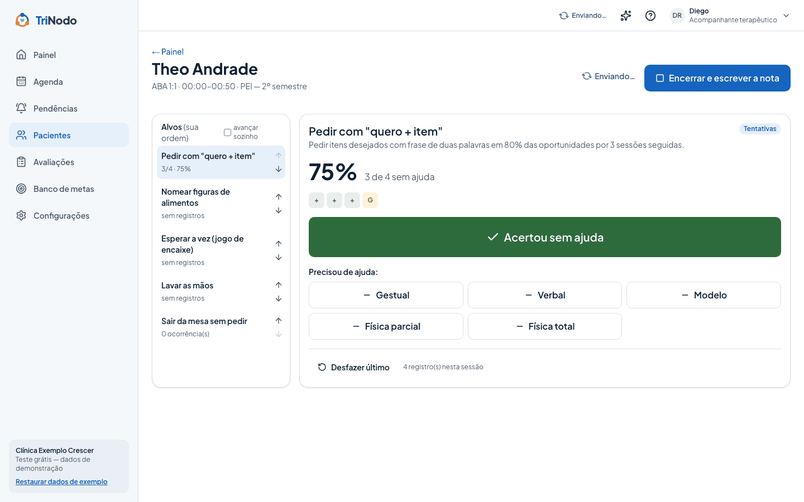The width and height of the screenshot is (804, 502).
Task: Click the TriNodo logo icon
Action: pyautogui.click(x=22, y=20)
